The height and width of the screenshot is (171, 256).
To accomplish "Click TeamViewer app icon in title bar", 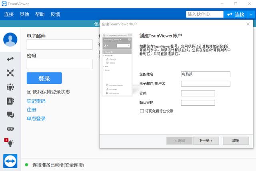I will 4,4.
